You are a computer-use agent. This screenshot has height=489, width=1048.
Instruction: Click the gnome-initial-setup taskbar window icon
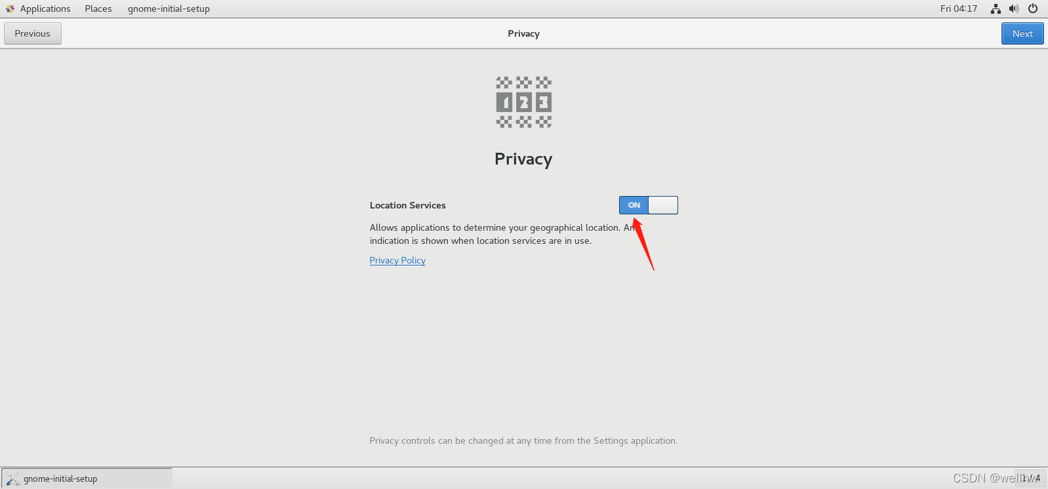[13, 479]
